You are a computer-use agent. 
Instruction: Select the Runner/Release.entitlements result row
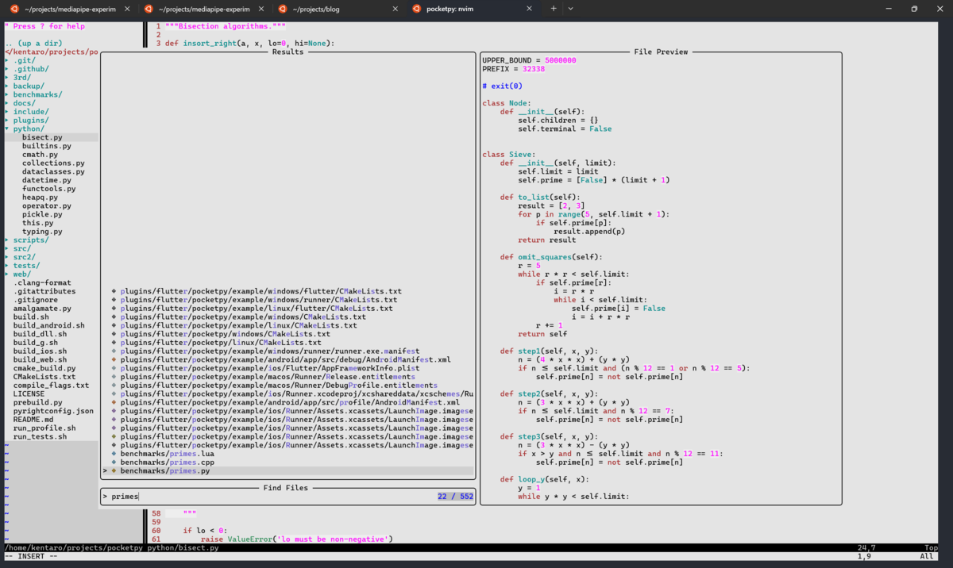(x=288, y=377)
